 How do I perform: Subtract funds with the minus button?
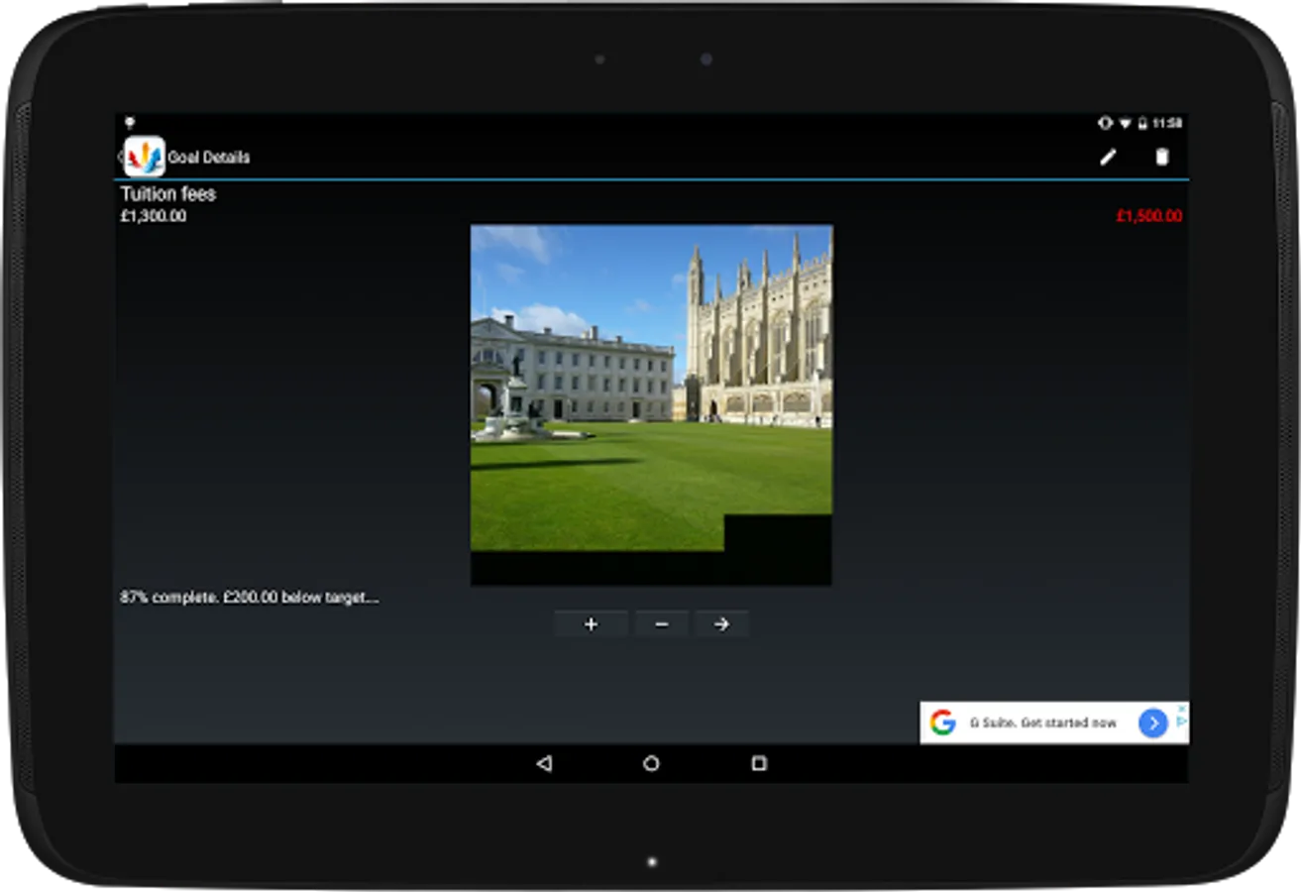pyautogui.click(x=662, y=624)
